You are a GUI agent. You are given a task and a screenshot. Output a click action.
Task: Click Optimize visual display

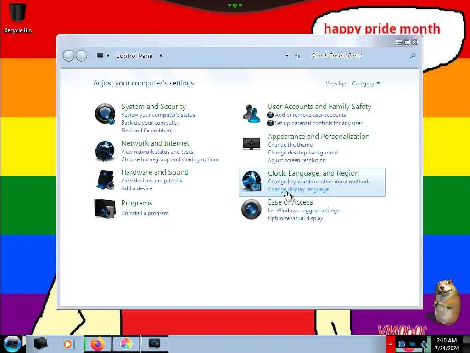point(295,218)
